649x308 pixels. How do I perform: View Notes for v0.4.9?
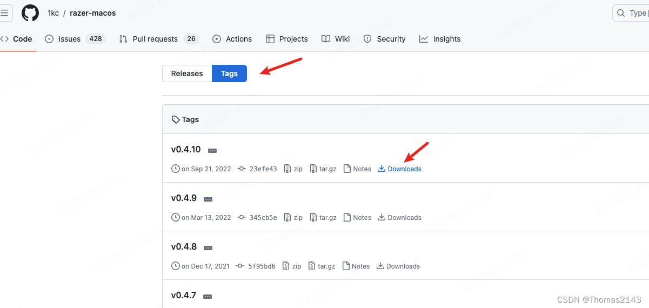pyautogui.click(x=357, y=217)
